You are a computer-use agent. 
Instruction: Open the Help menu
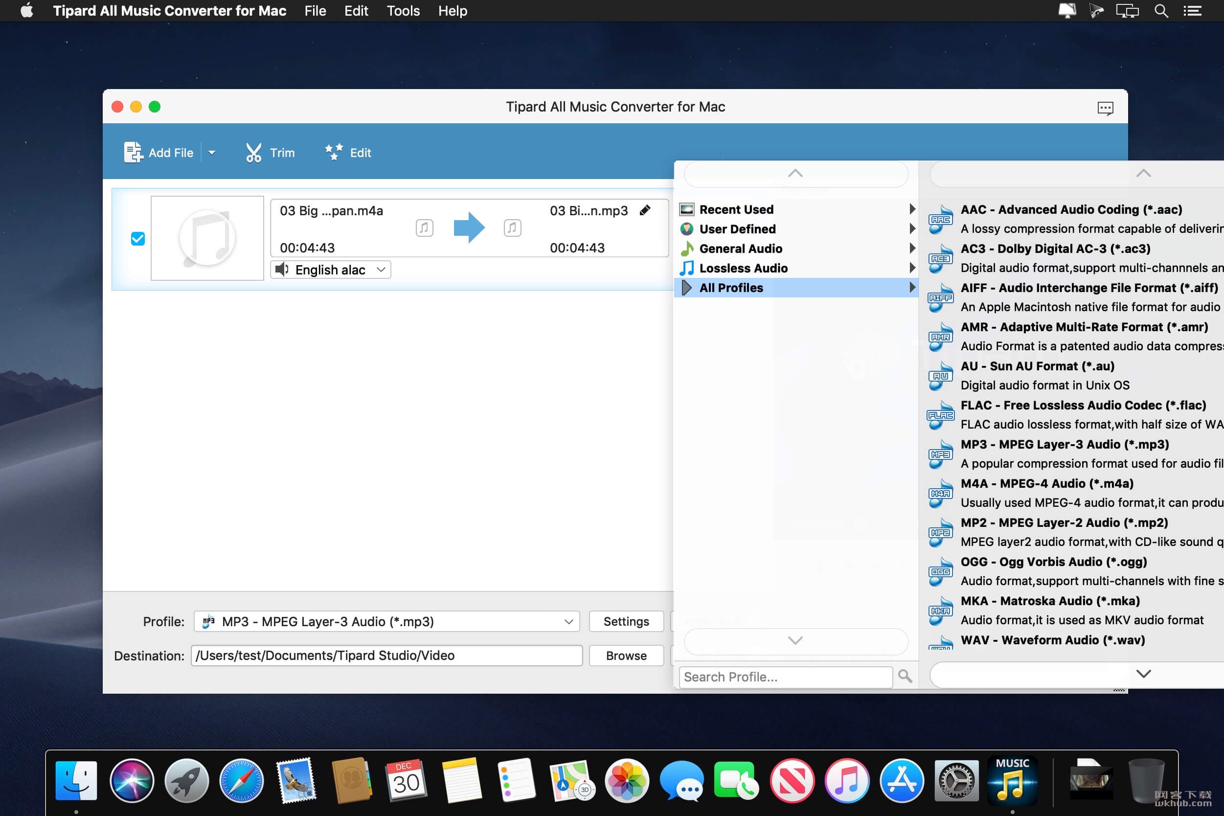click(x=452, y=11)
